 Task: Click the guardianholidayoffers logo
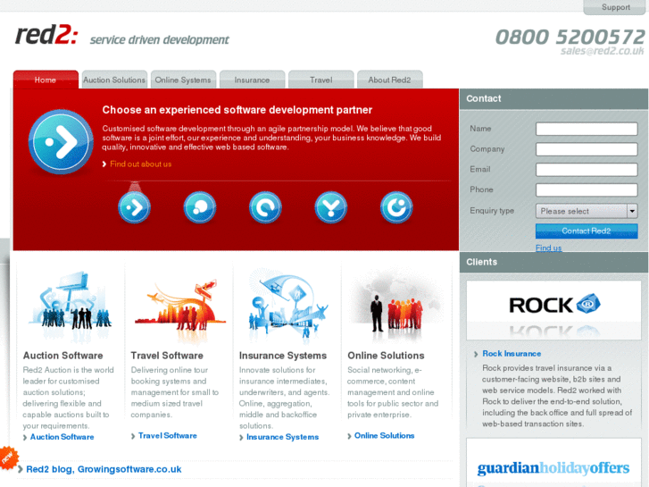(553, 468)
